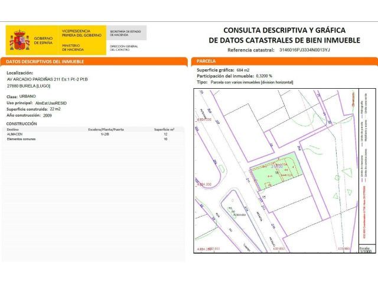Click parcel number '15' on map
The width and height of the screenshot is (378, 284).
pyautogui.click(x=264, y=197)
